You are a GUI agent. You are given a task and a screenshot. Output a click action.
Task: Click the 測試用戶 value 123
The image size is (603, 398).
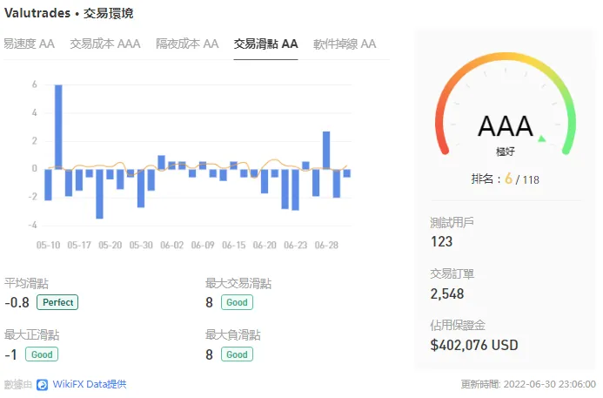point(441,242)
